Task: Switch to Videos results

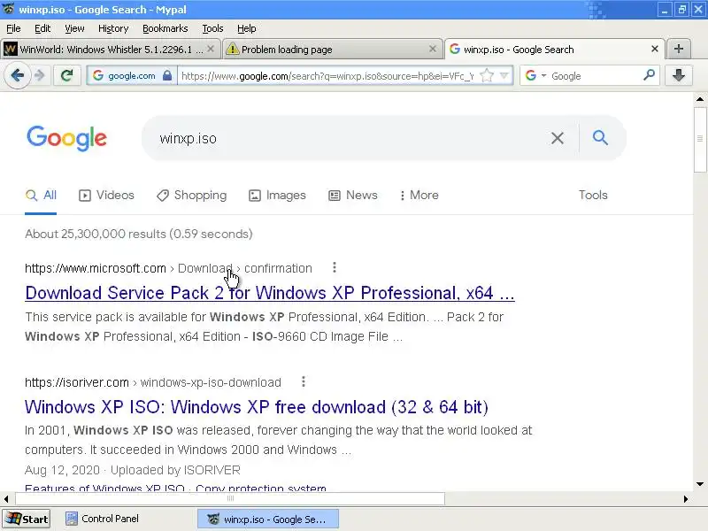Action: pos(106,195)
